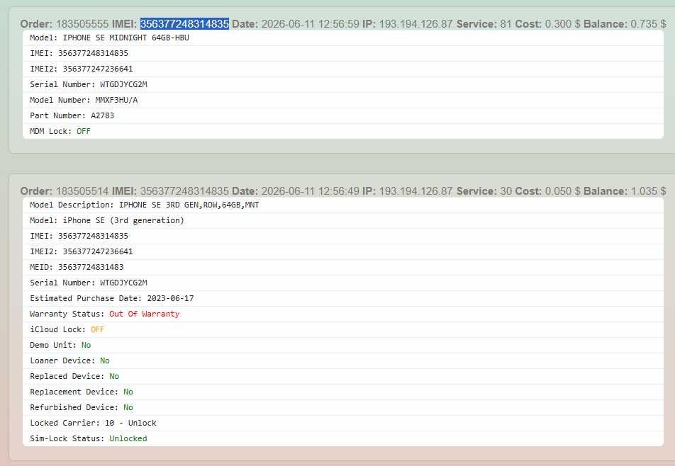The height and width of the screenshot is (466, 675).
Task: Click Estimated Purchase Date 2023-06-17
Action: (x=112, y=298)
